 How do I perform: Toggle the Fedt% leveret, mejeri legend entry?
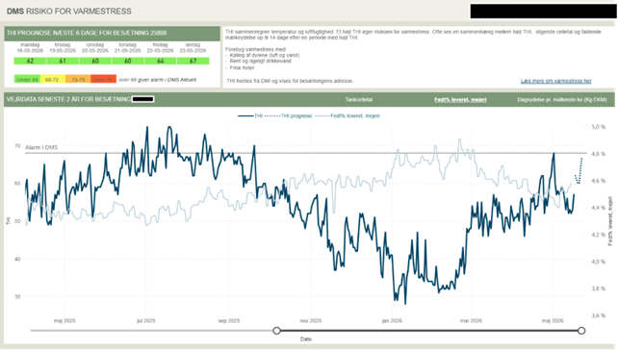348,115
